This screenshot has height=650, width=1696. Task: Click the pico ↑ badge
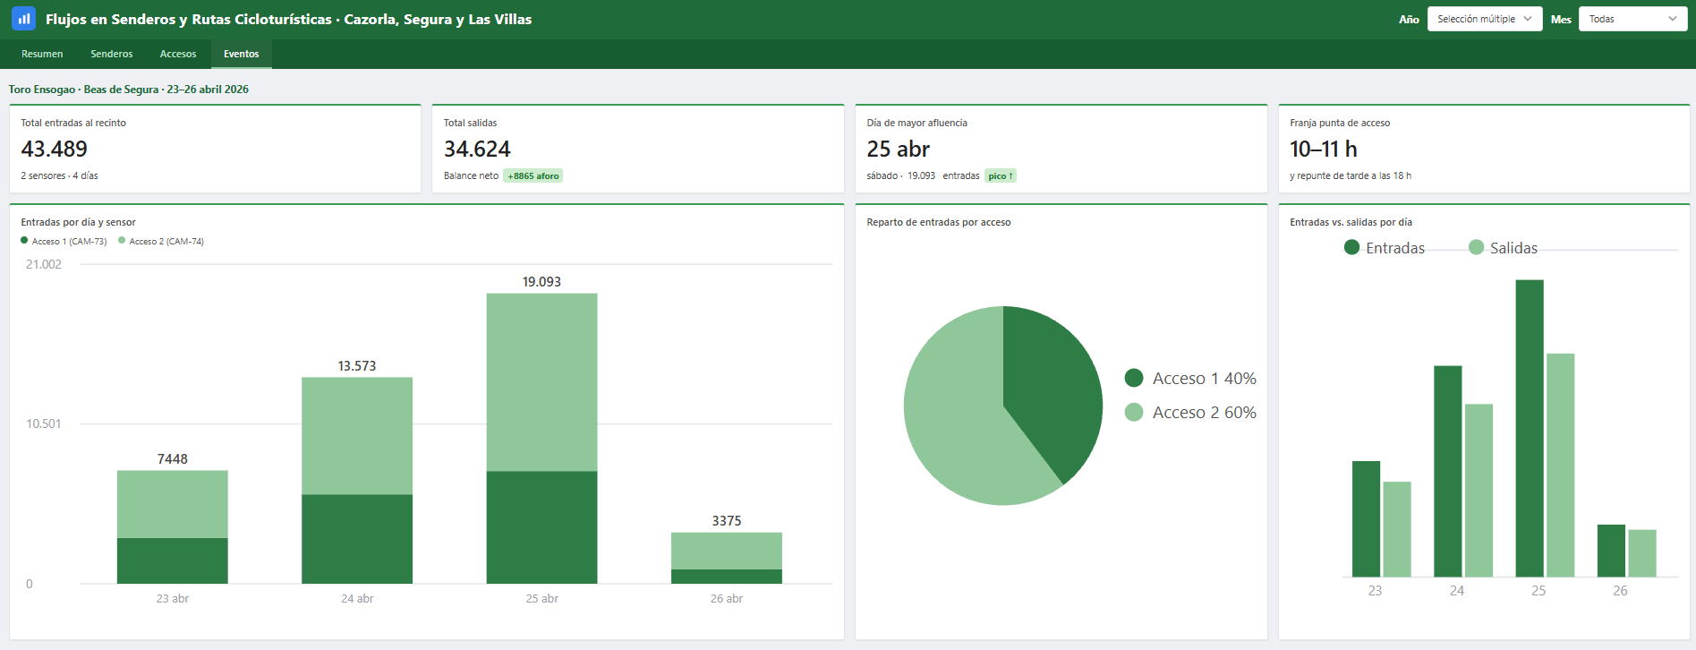click(x=1001, y=175)
